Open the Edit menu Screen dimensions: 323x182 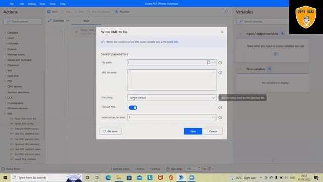(x=21, y=4)
